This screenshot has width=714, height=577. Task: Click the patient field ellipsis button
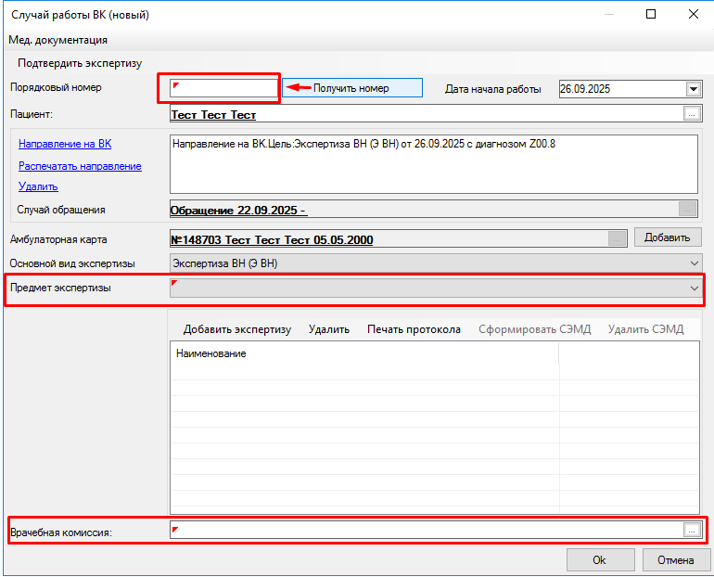coord(691,114)
